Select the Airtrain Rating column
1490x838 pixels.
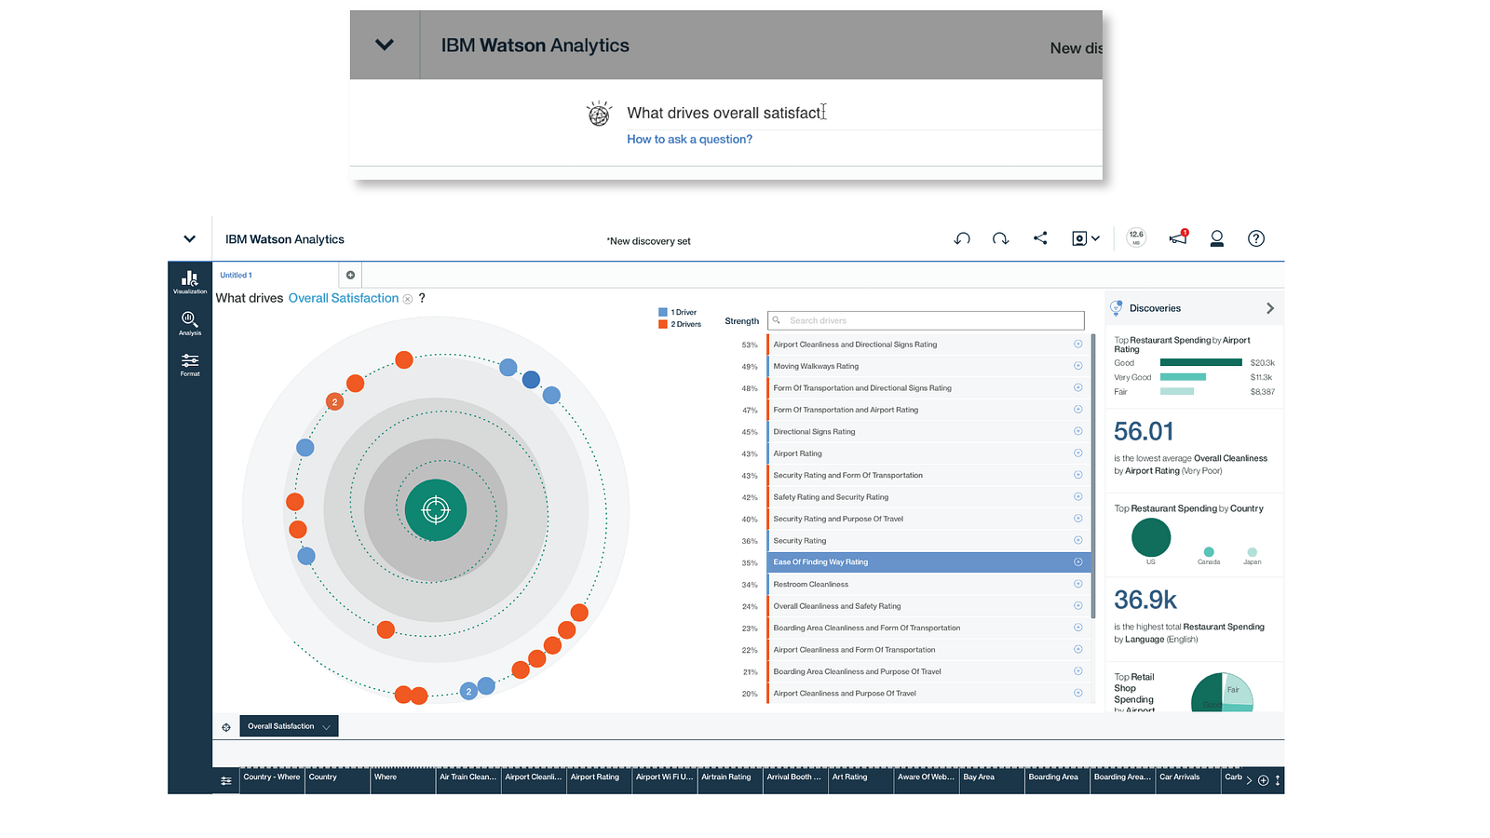[x=730, y=780]
